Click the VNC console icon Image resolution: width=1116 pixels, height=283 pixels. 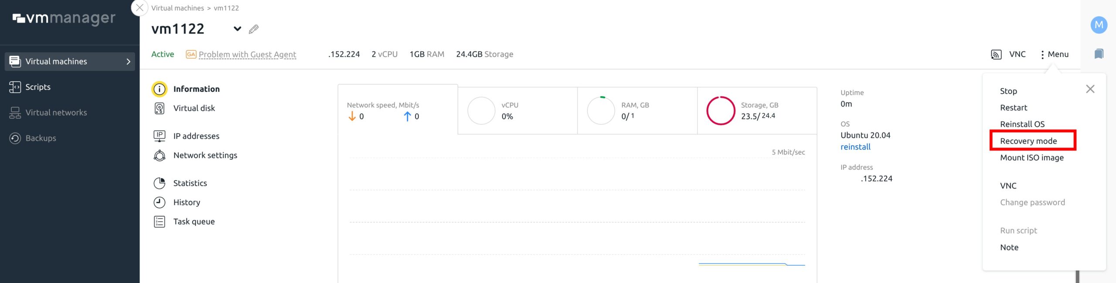[996, 54]
